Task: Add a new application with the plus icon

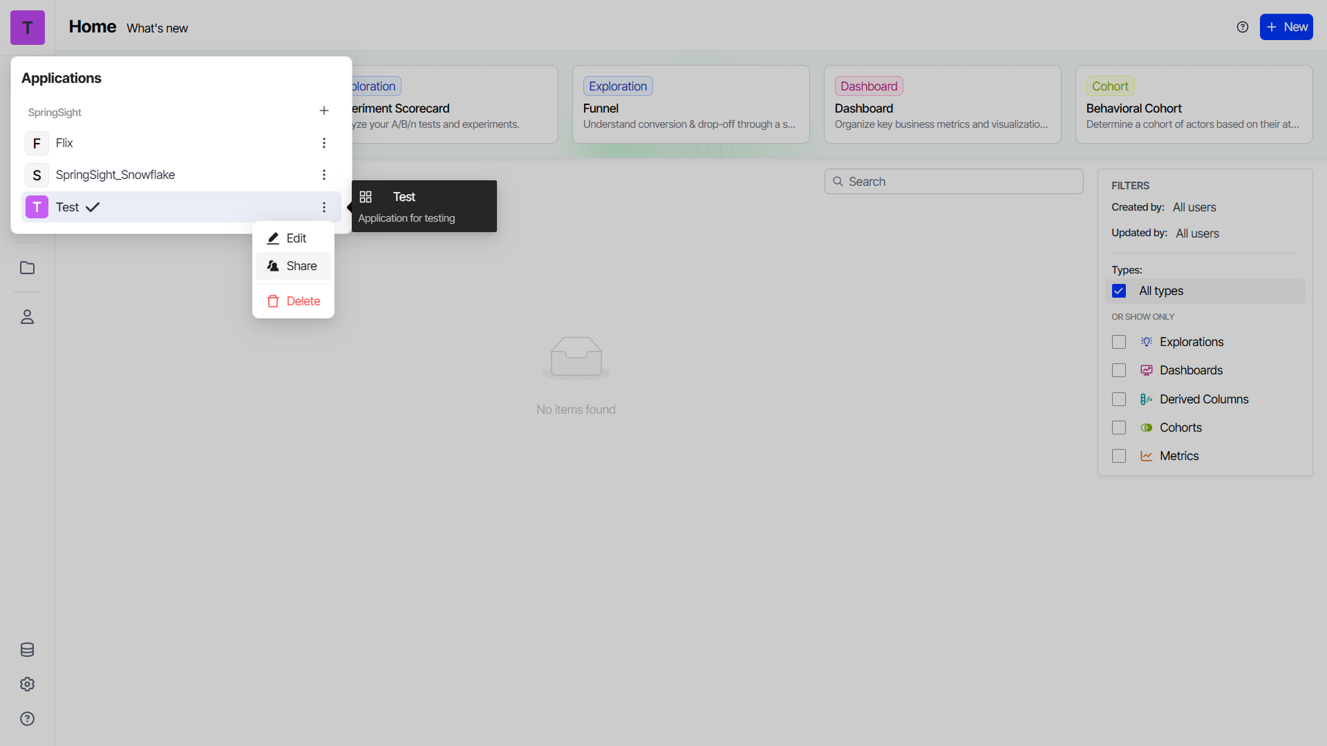Action: click(323, 111)
